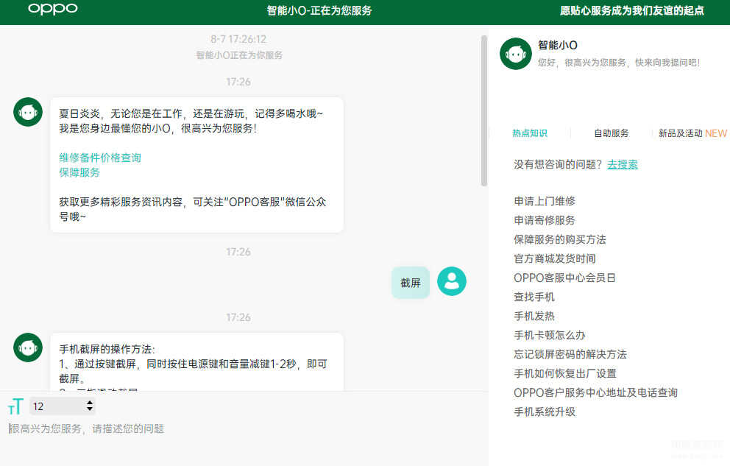Click the 去搜索 link
730x466 pixels.
[x=622, y=164]
